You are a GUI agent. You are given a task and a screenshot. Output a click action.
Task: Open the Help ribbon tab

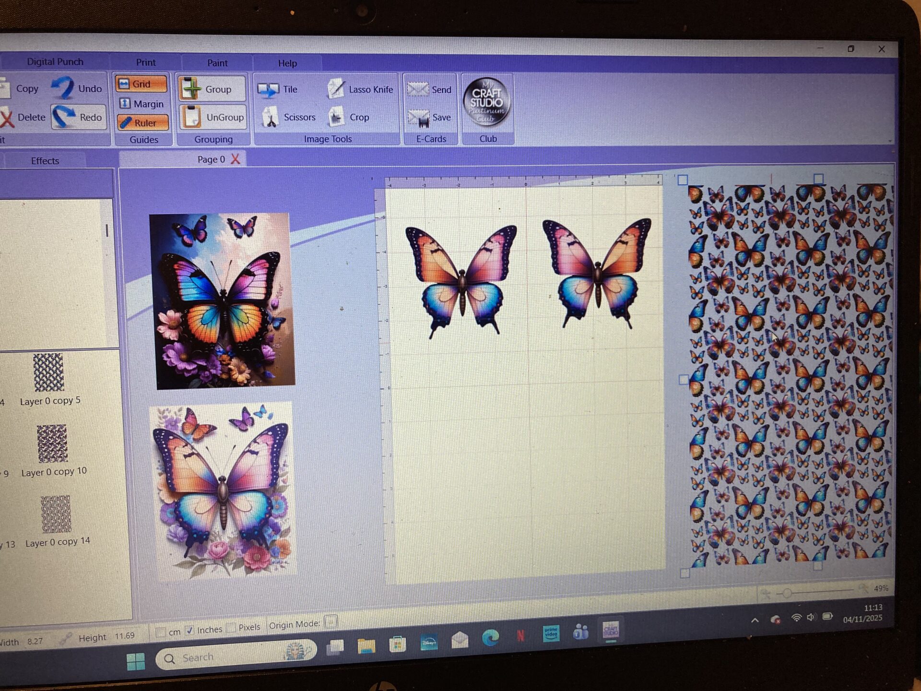pyautogui.click(x=287, y=63)
